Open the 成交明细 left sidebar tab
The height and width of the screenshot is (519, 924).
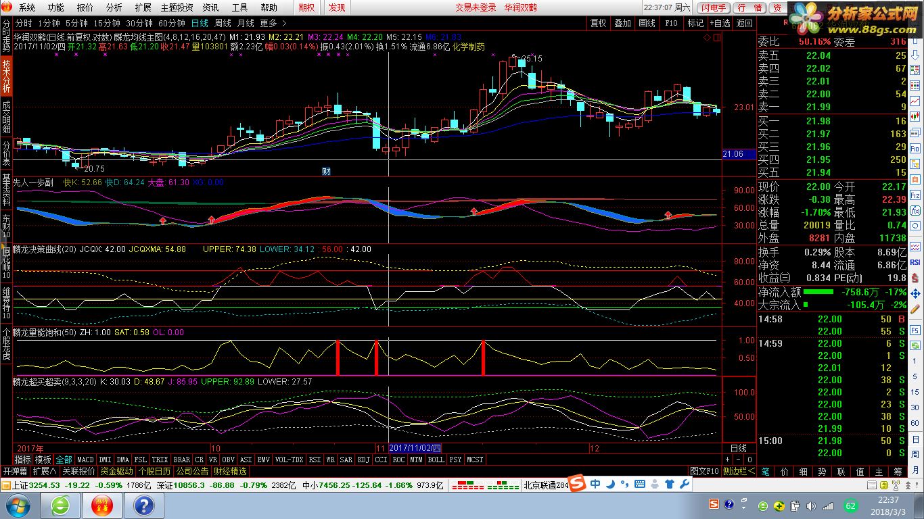click(6, 117)
